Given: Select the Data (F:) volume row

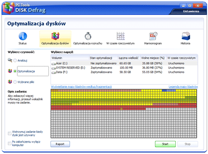Looking at the screenshot, I should click(x=124, y=72).
